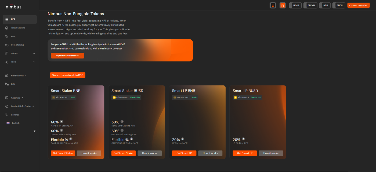Image resolution: width=376 pixels, height=172 pixels.
Task: Select the NFT icon in the sidebar
Action: coord(6,19)
